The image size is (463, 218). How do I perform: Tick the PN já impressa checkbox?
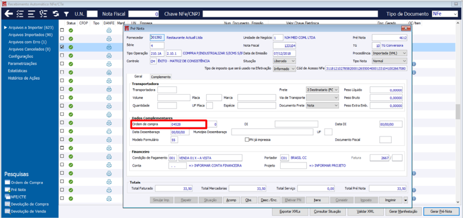247,139
